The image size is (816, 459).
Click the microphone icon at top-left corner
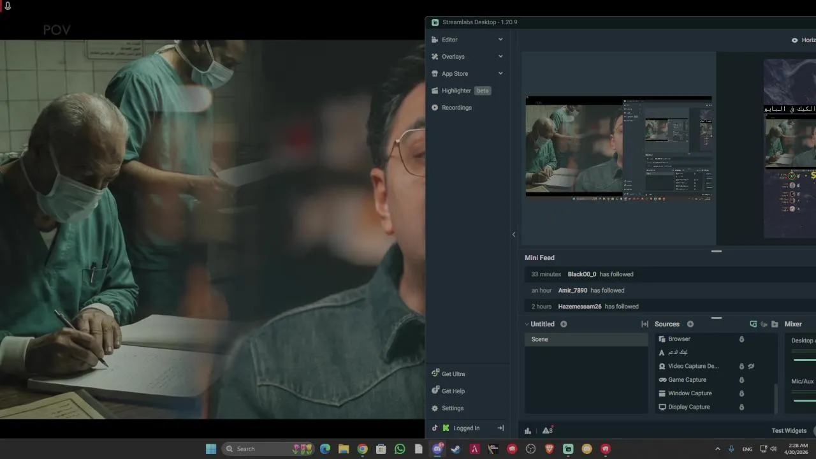[x=8, y=6]
